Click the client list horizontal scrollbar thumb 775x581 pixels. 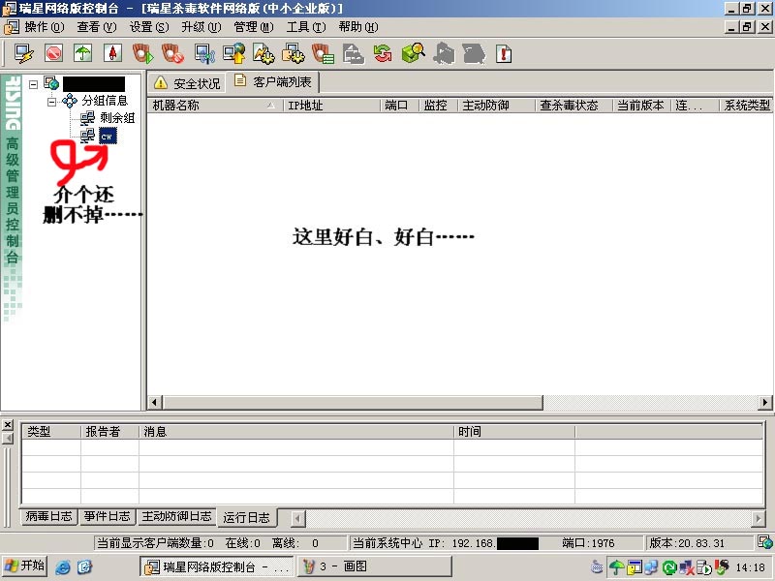click(352, 402)
